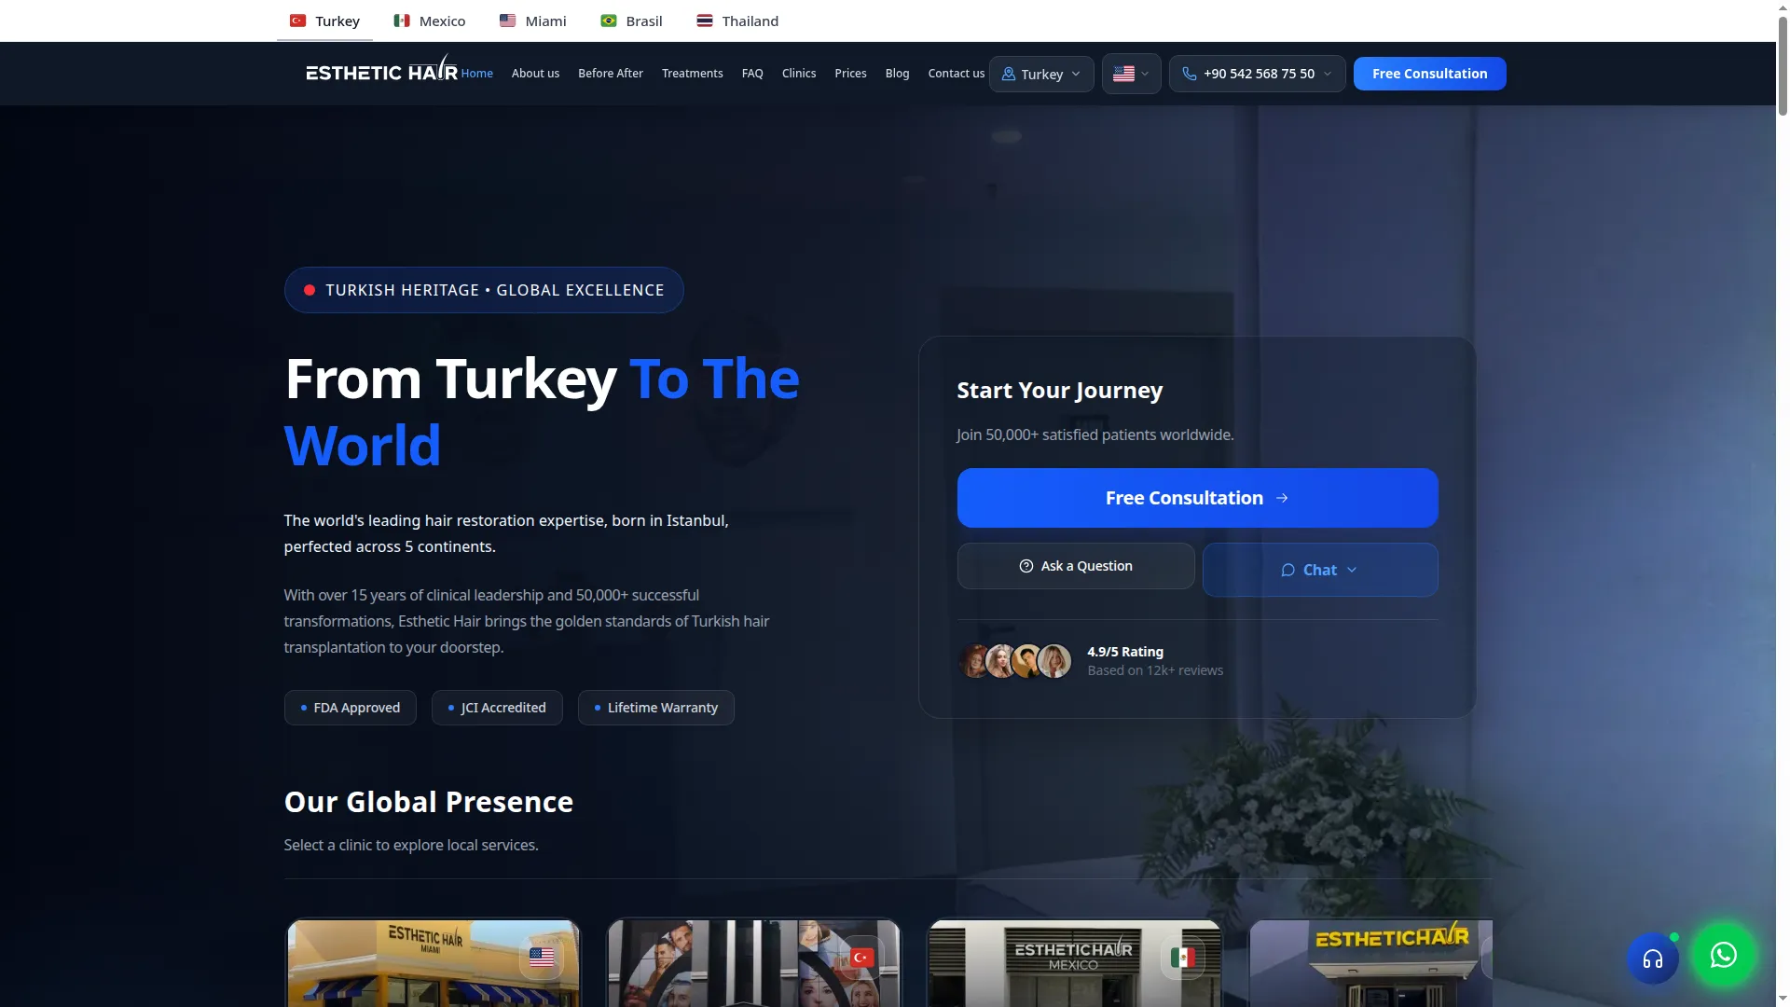
Task: Open the Treatments menu item
Action: point(693,74)
